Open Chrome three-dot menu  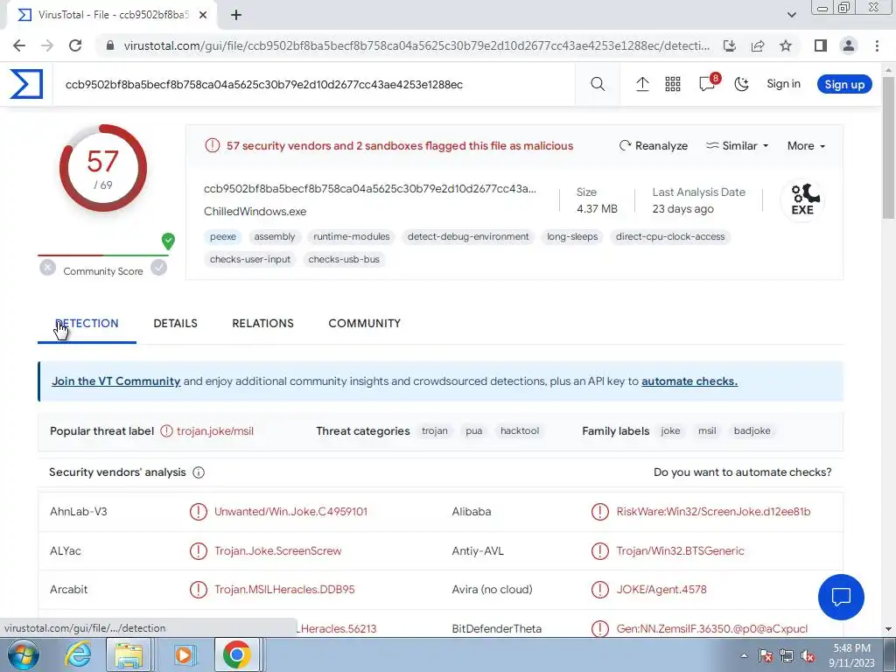coord(877,45)
